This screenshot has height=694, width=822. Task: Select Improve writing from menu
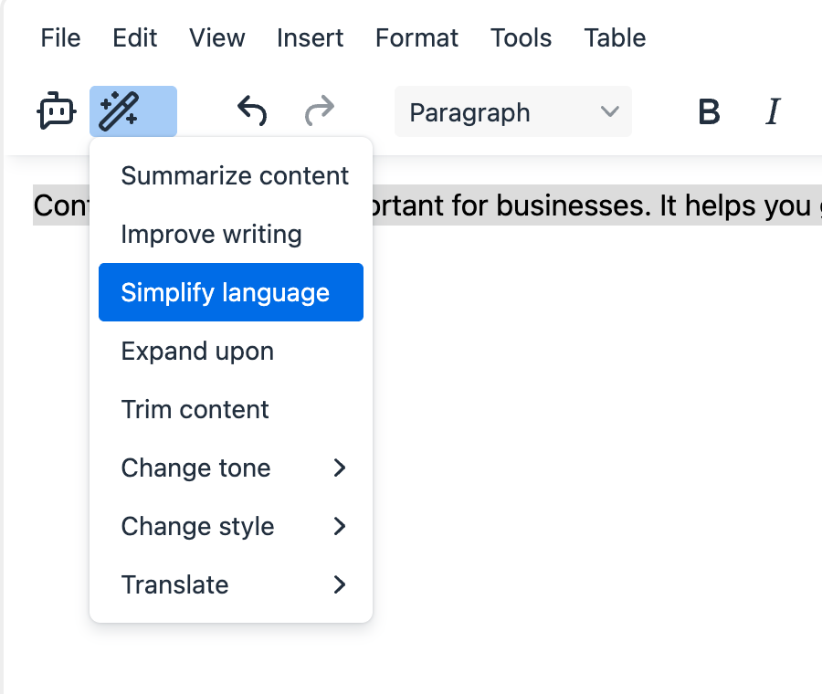coord(211,234)
